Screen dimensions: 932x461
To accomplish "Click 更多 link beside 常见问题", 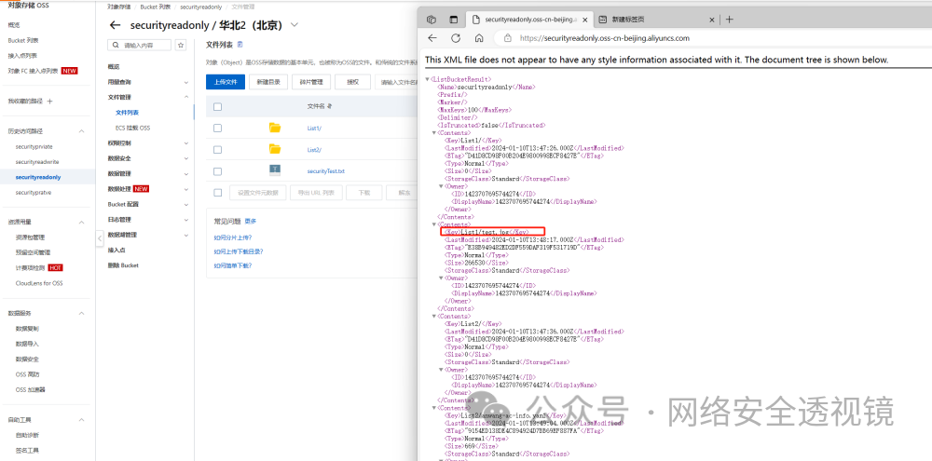I will pos(250,222).
